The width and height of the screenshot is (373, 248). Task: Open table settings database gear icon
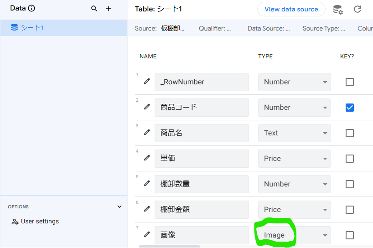click(338, 10)
